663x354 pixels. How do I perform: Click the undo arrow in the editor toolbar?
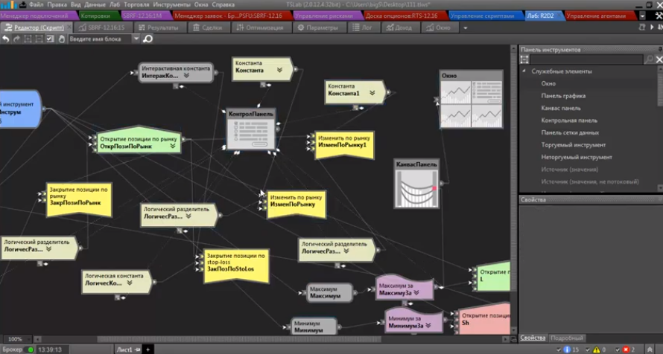coord(5,39)
